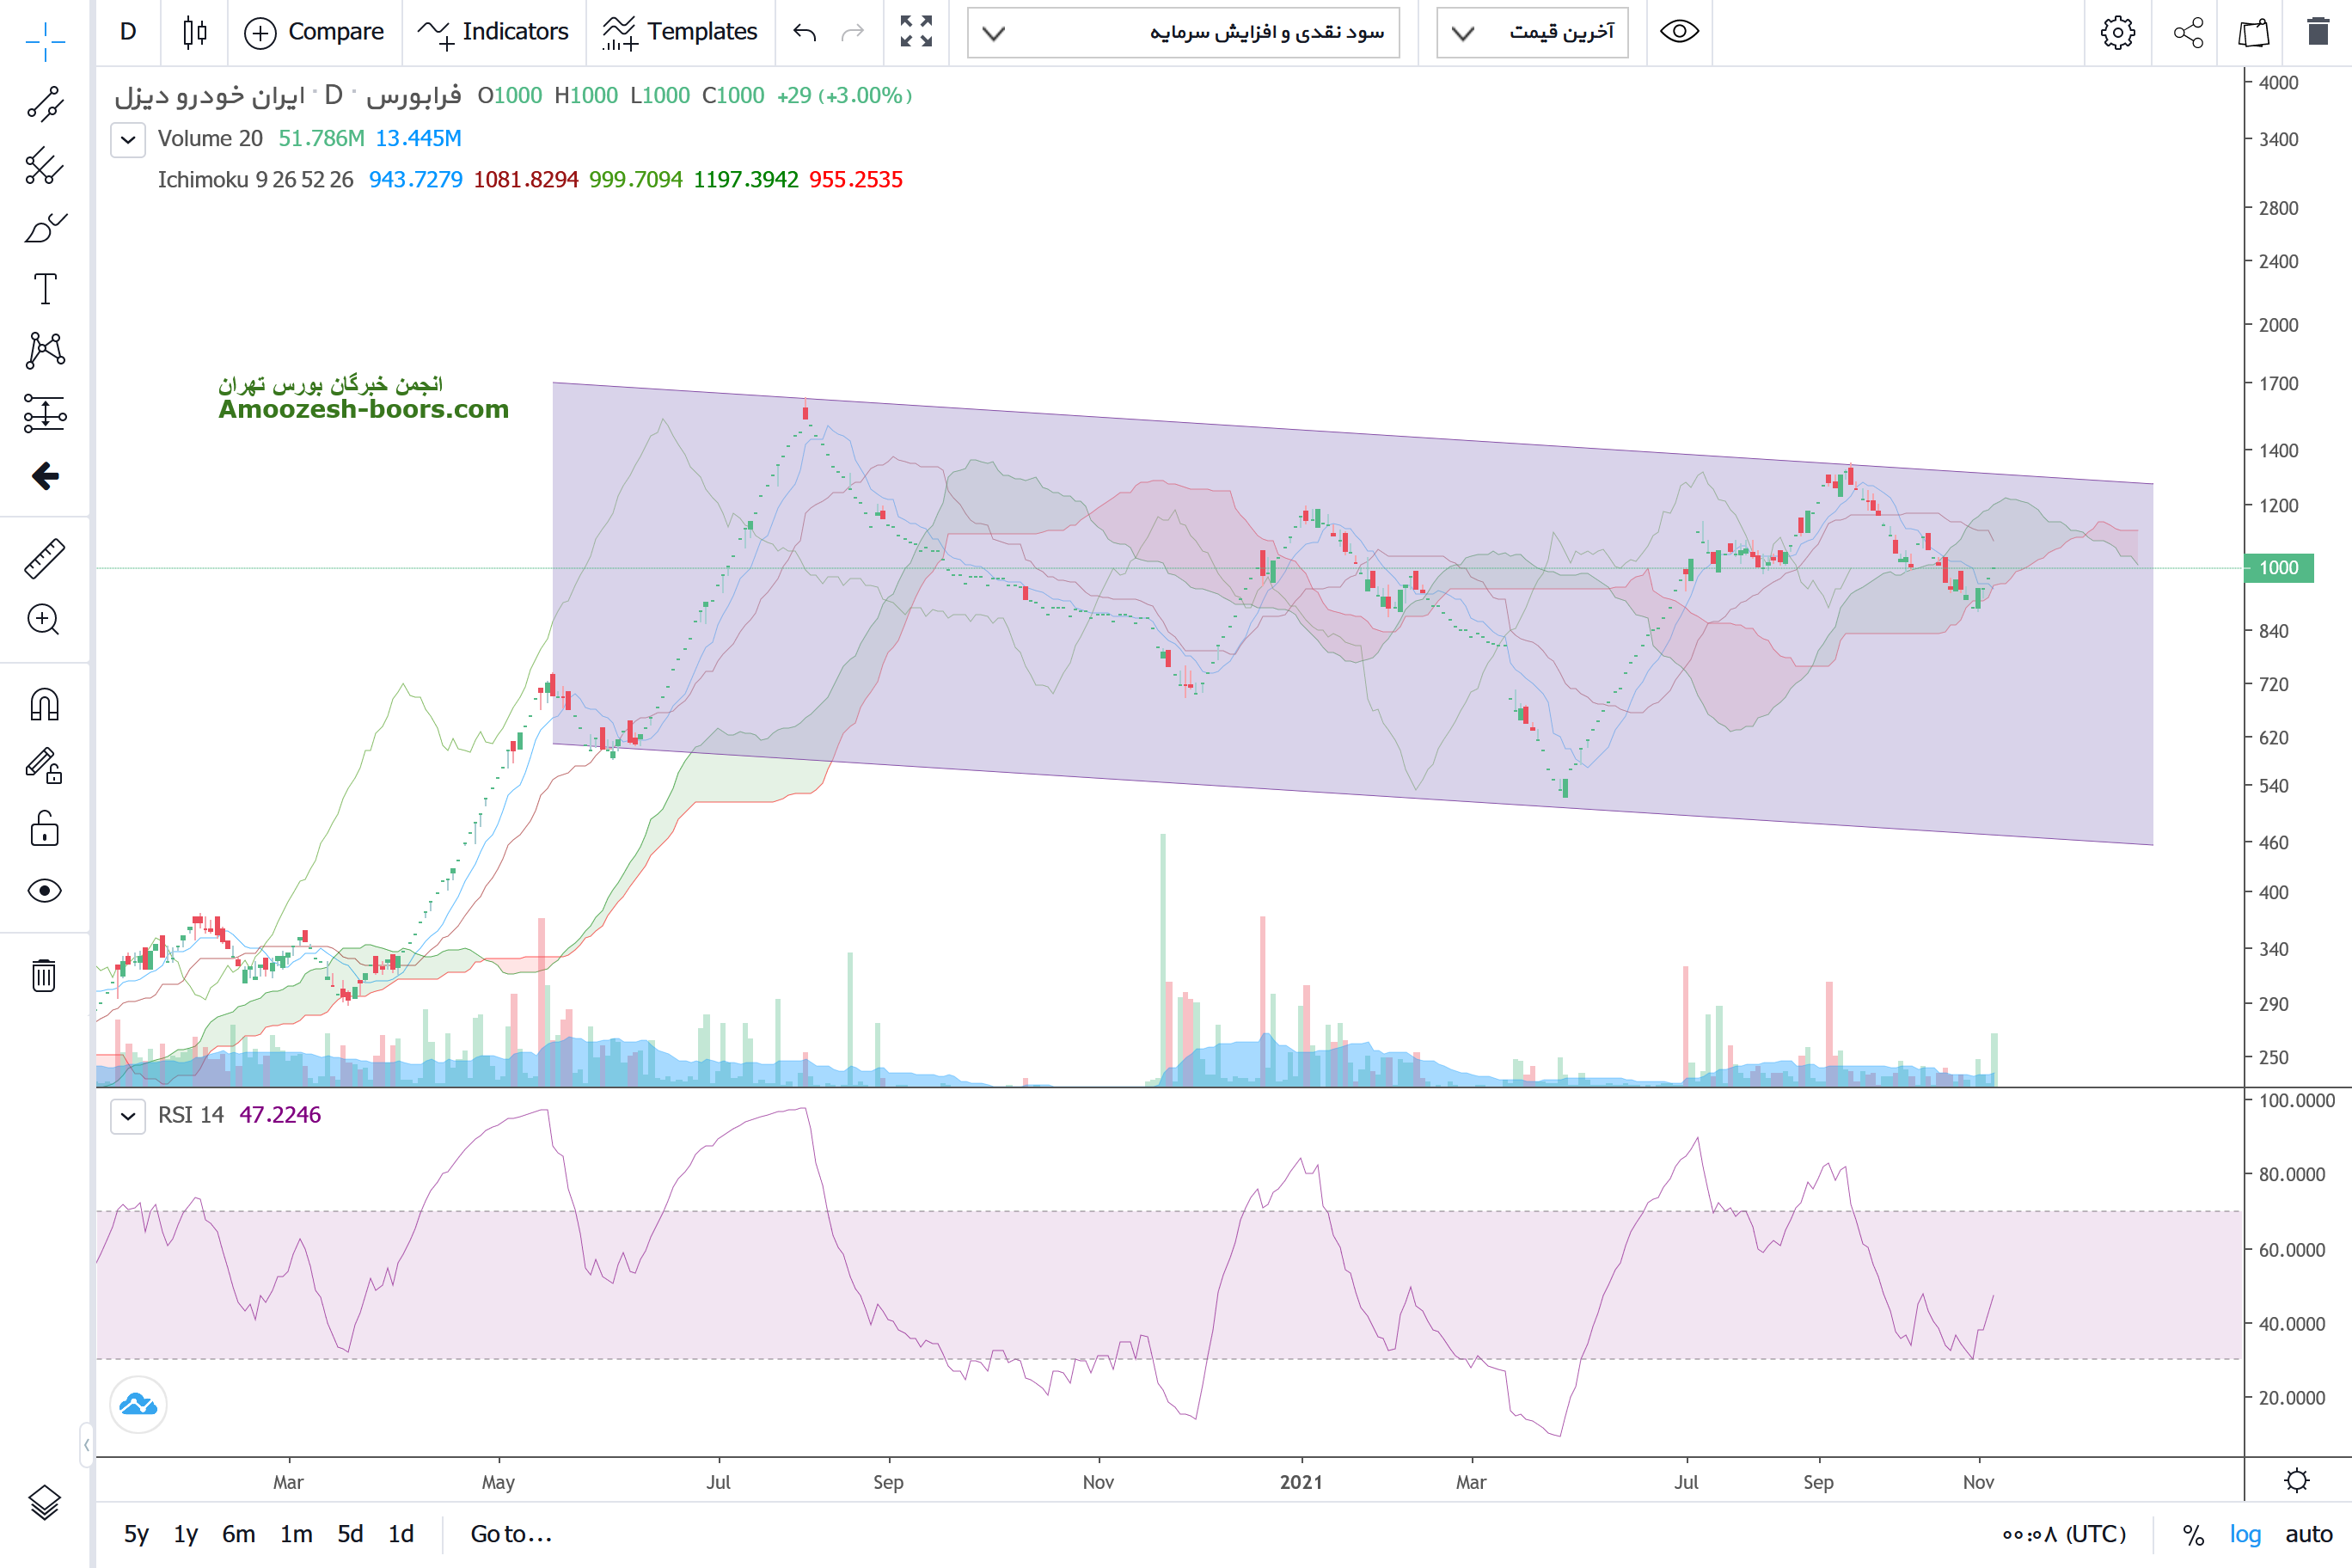The image size is (2352, 1568).
Task: Choose the ruler measure tool
Action: 45,559
